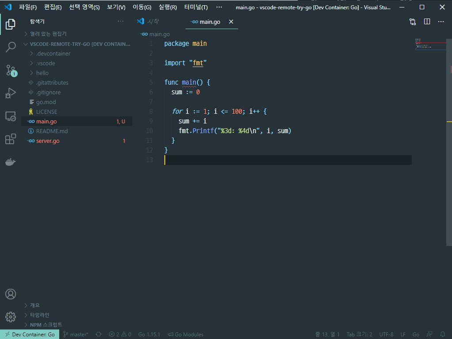The width and height of the screenshot is (452, 339).
Task: Open the Explorer view in activity bar
Action: tap(10, 24)
